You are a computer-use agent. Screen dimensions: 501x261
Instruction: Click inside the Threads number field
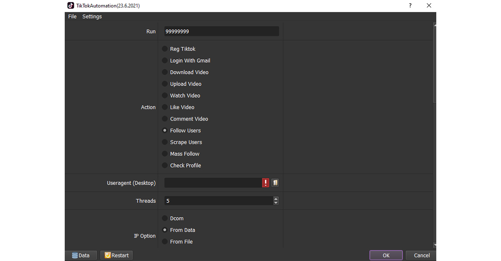[219, 201]
